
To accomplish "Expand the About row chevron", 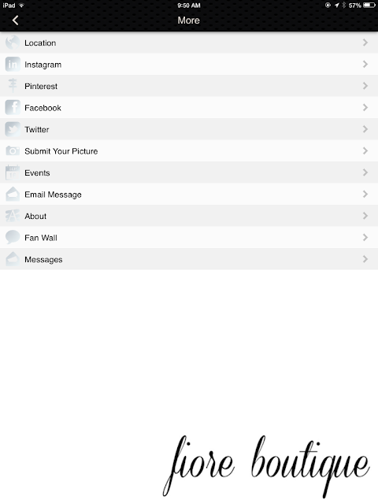I will point(365,216).
